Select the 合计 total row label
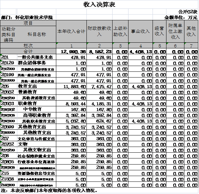The image size is (199, 194). tap(28, 51)
